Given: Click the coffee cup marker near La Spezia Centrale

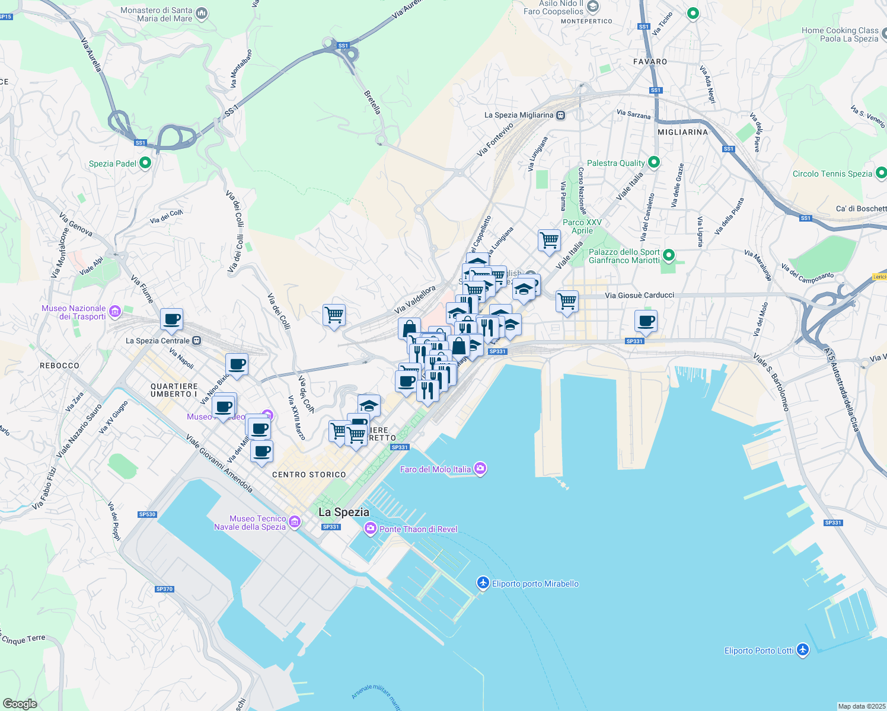Looking at the screenshot, I should (171, 320).
